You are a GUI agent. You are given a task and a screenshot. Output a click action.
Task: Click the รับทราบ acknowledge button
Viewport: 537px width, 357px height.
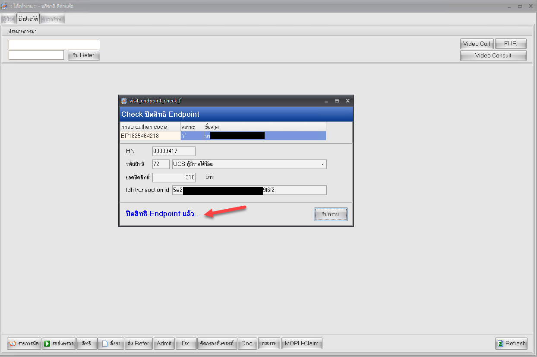pyautogui.click(x=330, y=215)
